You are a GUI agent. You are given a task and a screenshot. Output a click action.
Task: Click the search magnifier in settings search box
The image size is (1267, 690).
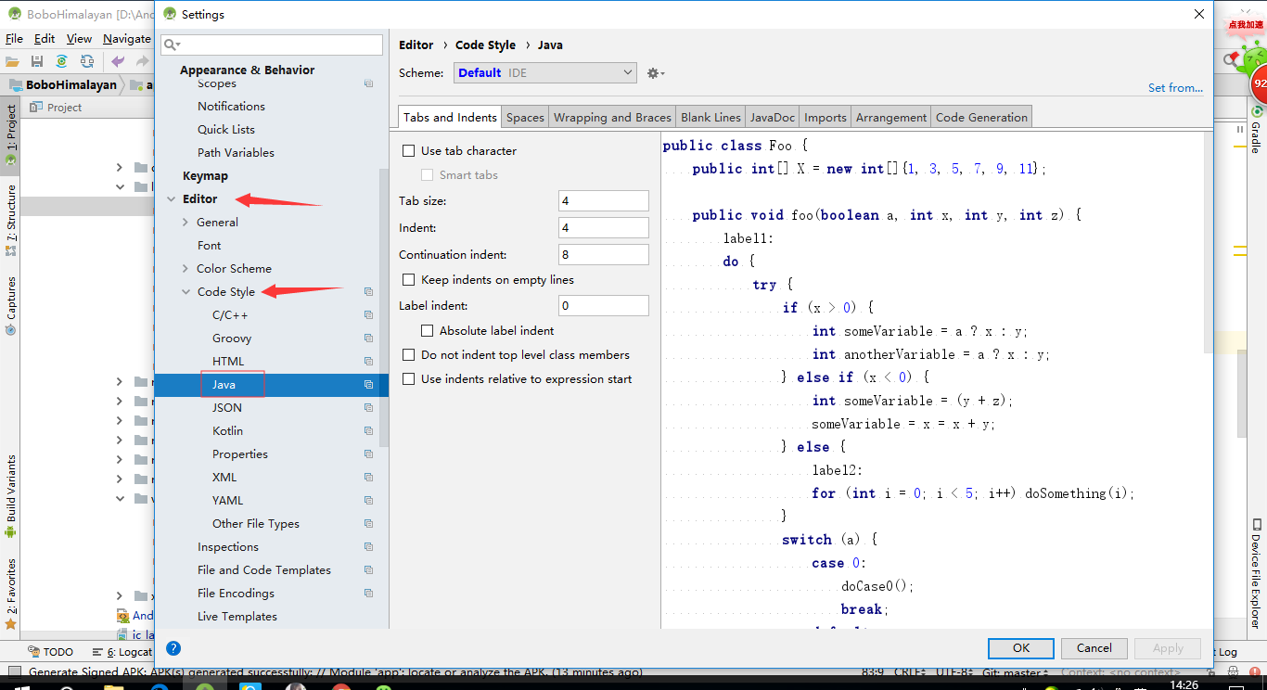tap(172, 45)
